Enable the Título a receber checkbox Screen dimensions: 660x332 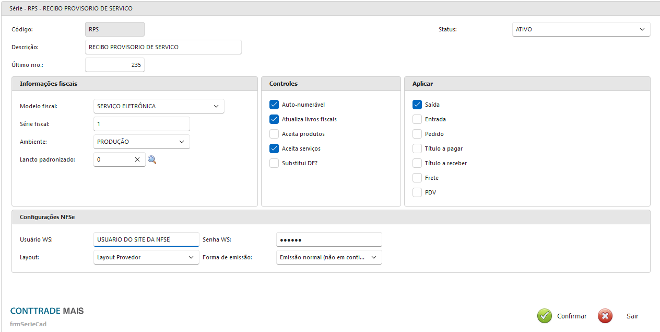[x=417, y=163]
